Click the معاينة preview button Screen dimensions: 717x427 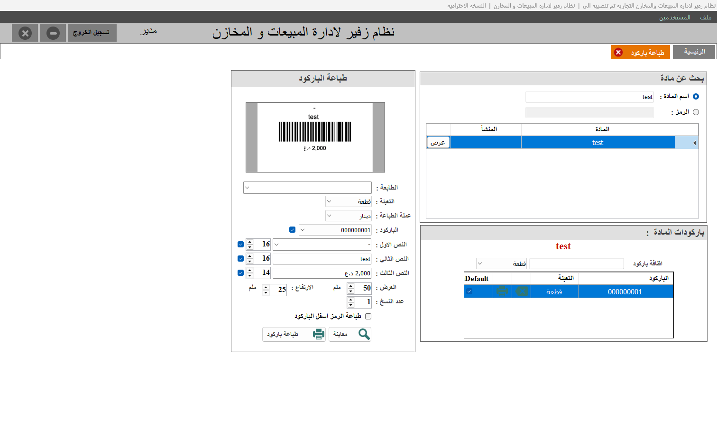(350, 334)
